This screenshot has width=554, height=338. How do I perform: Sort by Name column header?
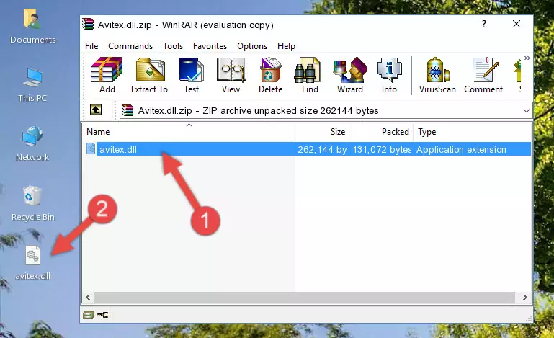(189, 132)
